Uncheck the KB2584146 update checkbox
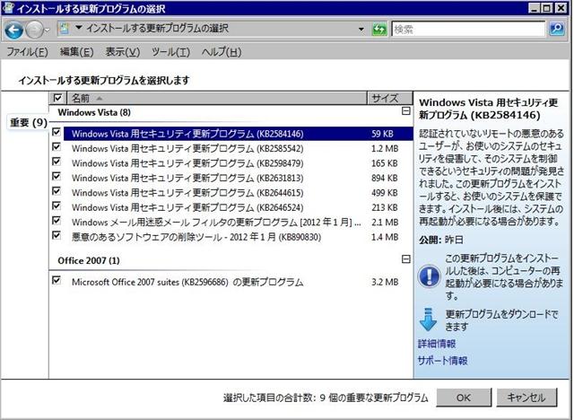The width and height of the screenshot is (574, 420). (x=57, y=132)
